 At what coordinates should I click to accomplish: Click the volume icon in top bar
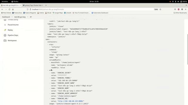tap(178, 1)
